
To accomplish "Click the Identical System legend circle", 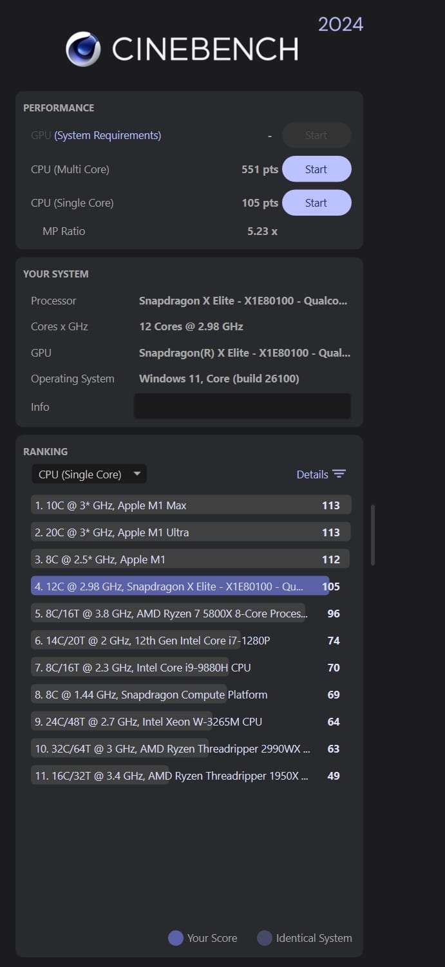I will coord(265,938).
